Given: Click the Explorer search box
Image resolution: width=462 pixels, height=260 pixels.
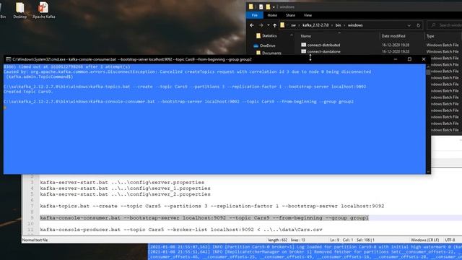Looking at the screenshot, I should pyautogui.click(x=445, y=25).
